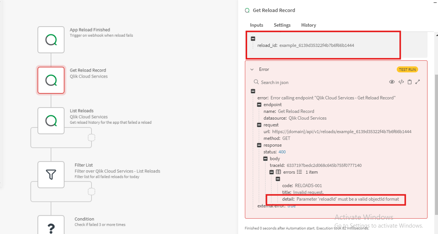The image size is (438, 234).
Task: Collapse the response node in JSON tree
Action: [x=259, y=145]
